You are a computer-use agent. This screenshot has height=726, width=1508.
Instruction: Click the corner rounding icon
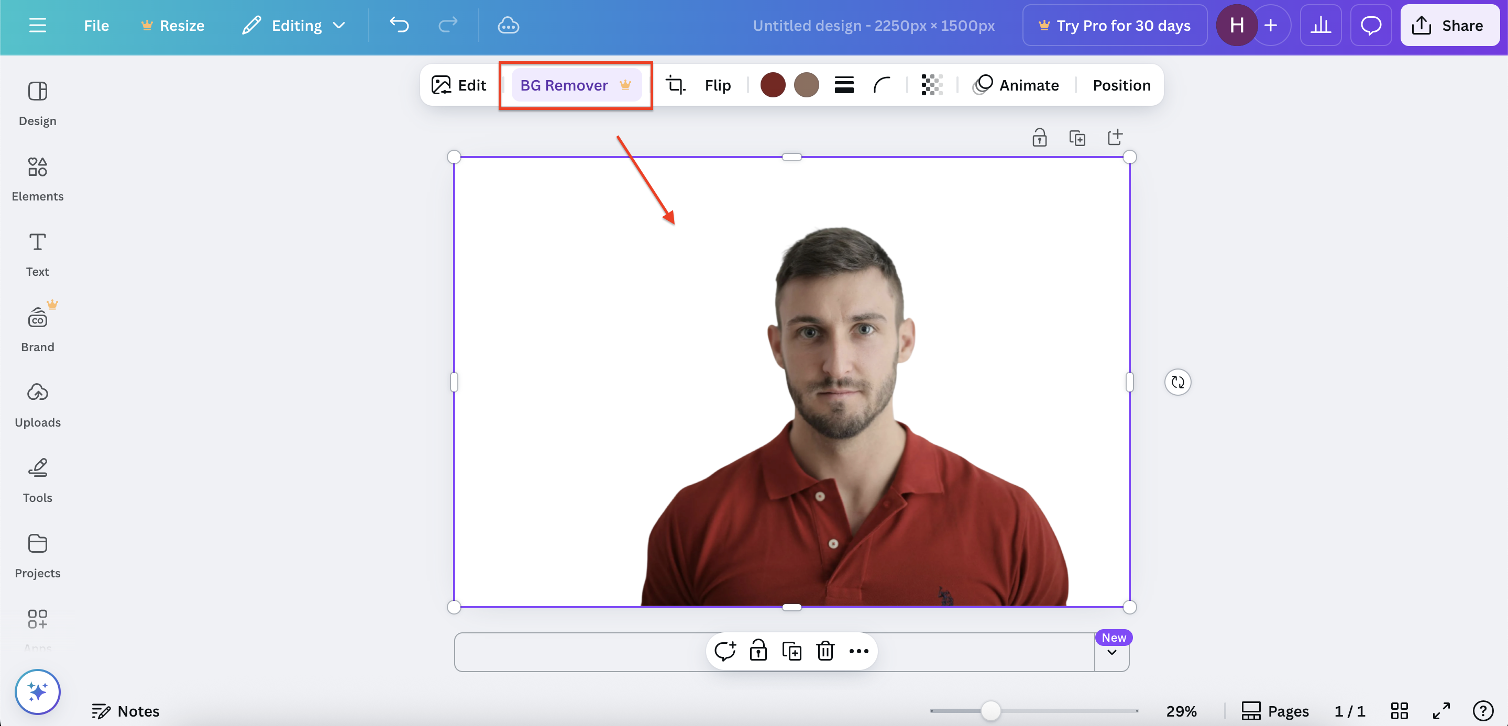point(881,85)
